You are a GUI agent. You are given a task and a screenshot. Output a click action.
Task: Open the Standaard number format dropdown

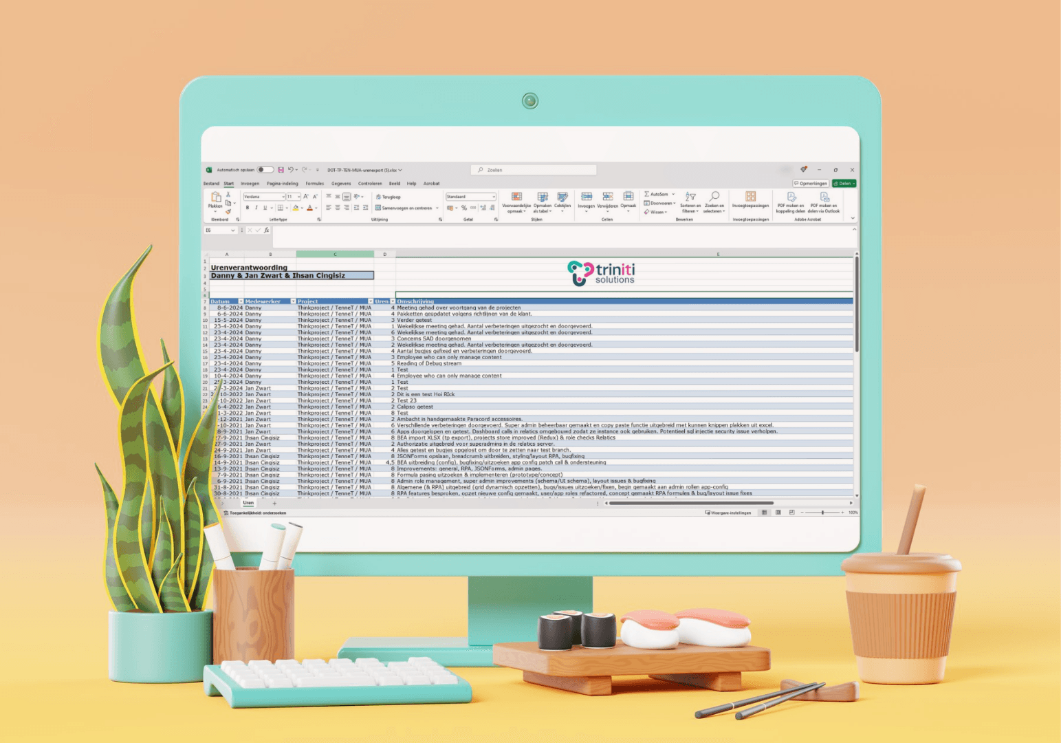pos(494,197)
